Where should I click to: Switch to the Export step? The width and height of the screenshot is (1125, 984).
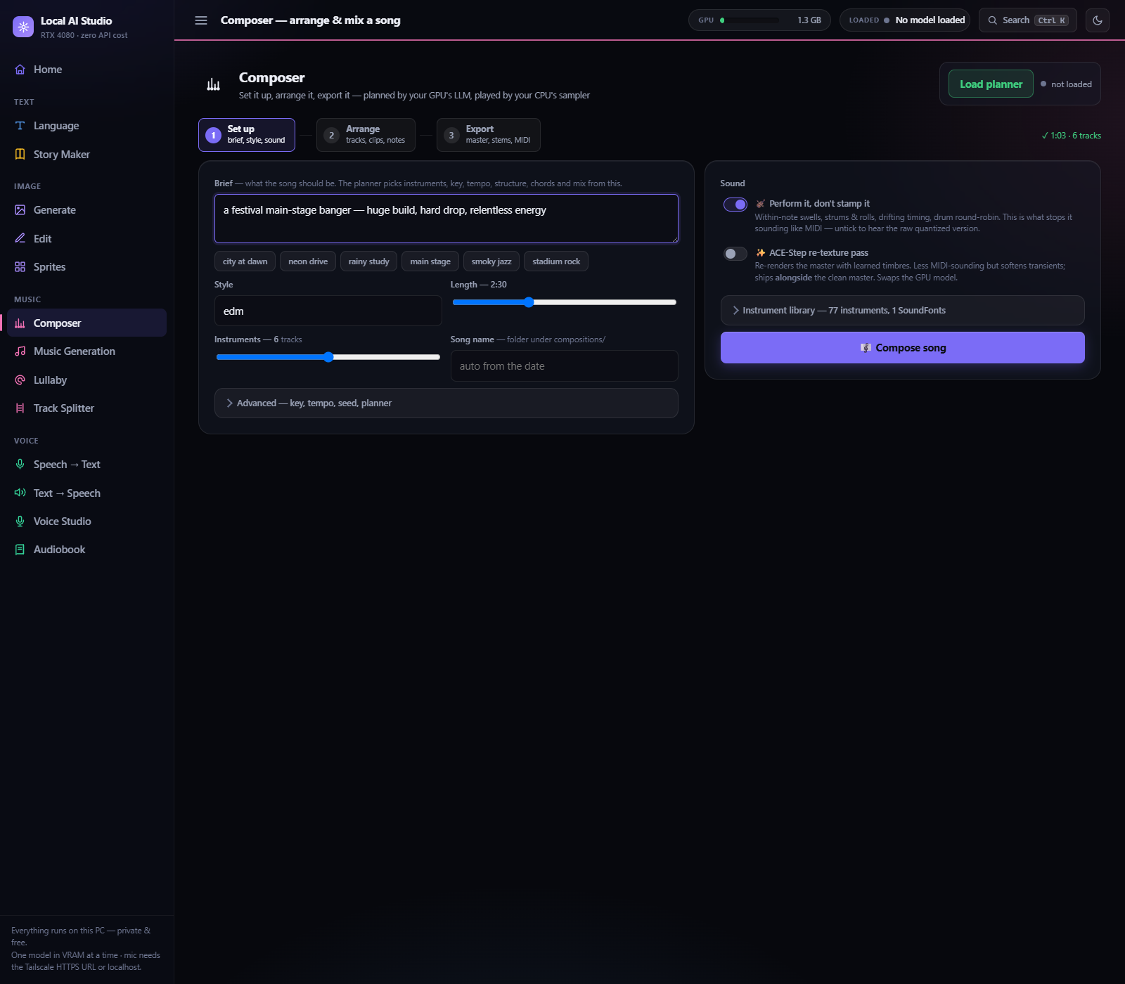pos(489,135)
